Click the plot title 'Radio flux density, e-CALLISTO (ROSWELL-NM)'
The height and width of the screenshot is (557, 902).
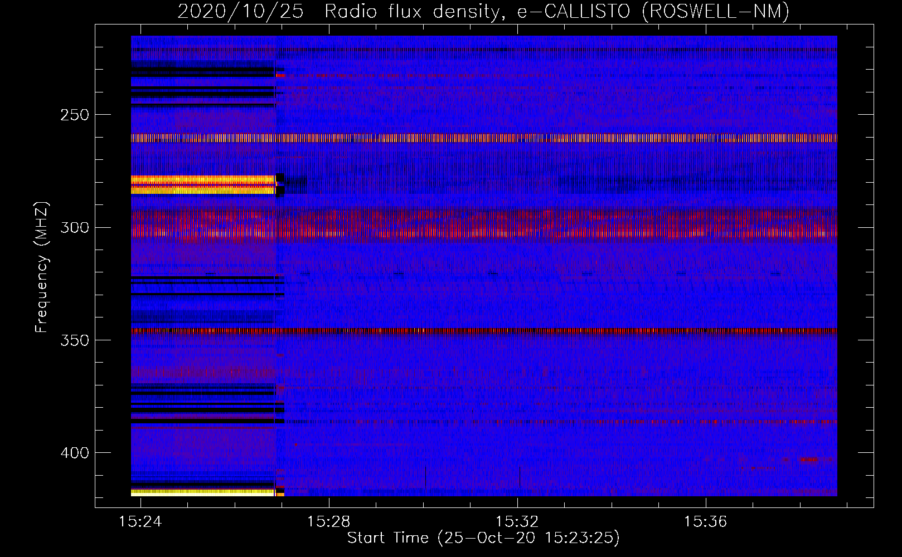557,11
